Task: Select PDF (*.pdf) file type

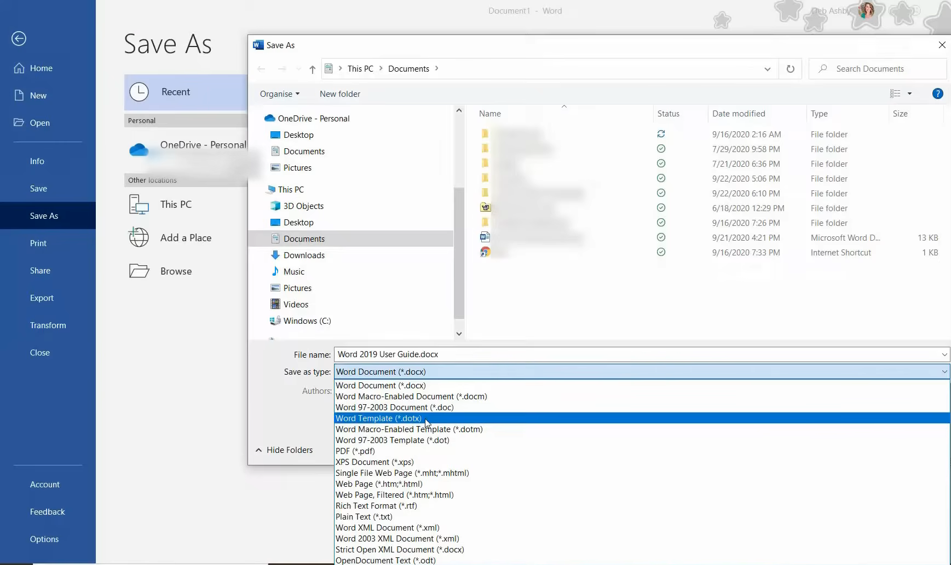Action: tap(642, 451)
